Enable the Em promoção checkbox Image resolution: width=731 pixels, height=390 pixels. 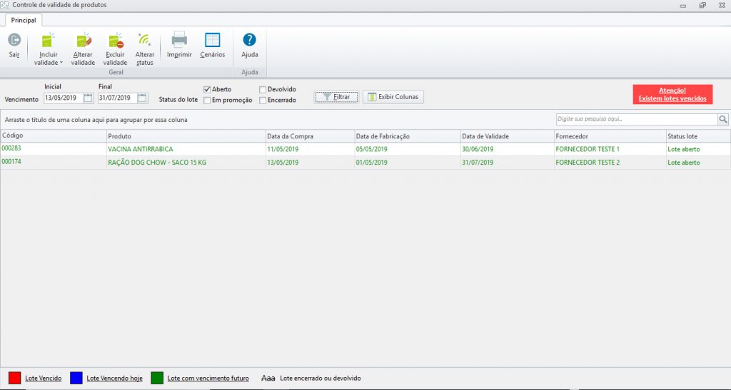click(207, 100)
